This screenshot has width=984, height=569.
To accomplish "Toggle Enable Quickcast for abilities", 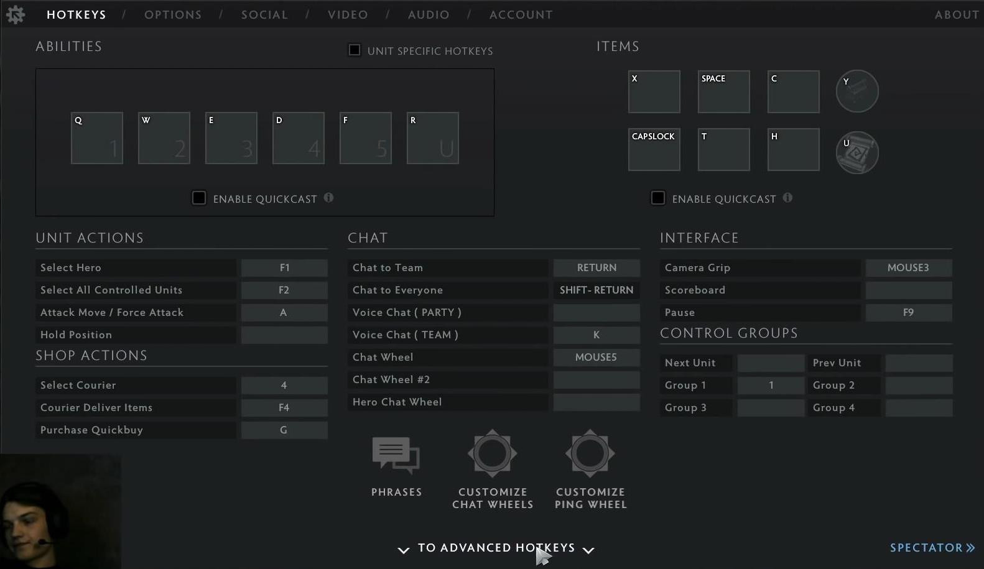I will [199, 198].
